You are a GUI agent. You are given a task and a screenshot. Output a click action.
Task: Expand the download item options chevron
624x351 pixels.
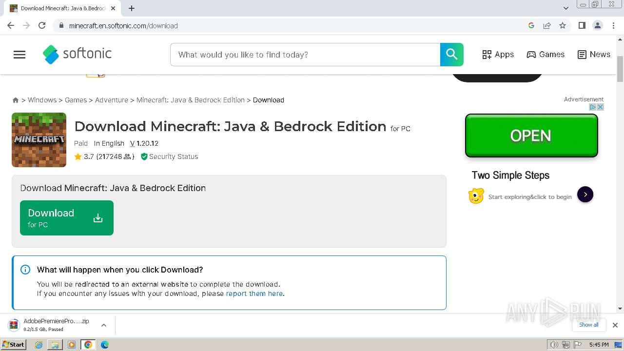(104, 325)
